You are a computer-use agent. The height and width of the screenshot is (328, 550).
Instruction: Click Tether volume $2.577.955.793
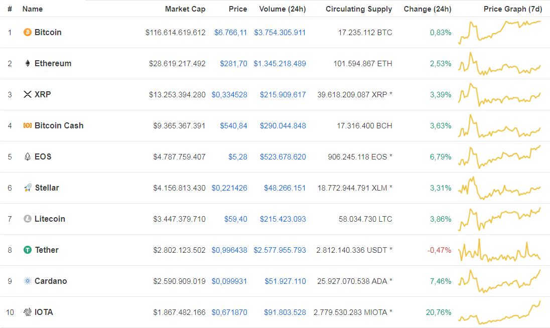(x=280, y=250)
